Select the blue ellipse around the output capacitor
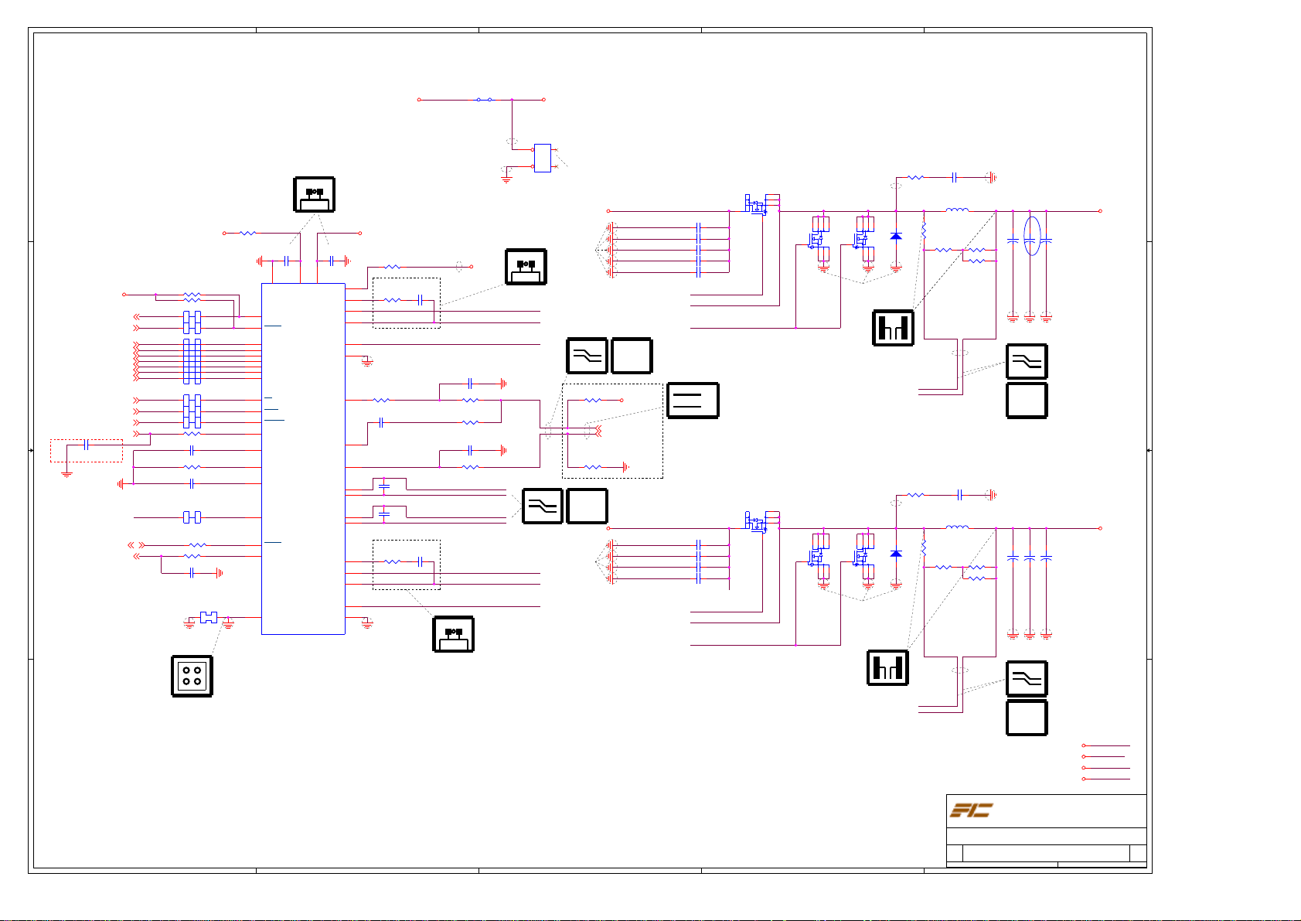 coord(1030,236)
